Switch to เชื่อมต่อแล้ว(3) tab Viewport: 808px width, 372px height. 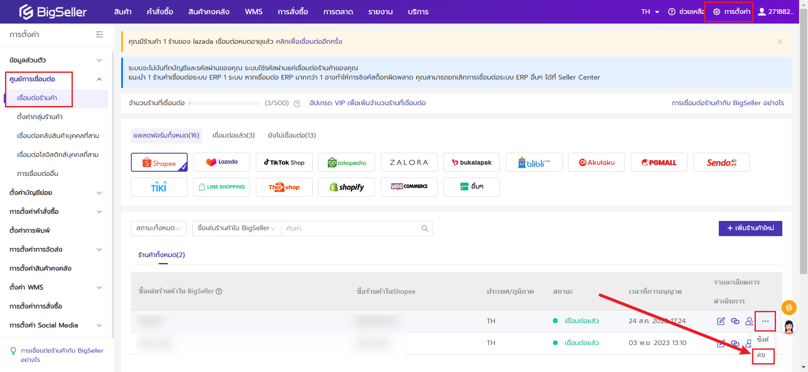(234, 136)
